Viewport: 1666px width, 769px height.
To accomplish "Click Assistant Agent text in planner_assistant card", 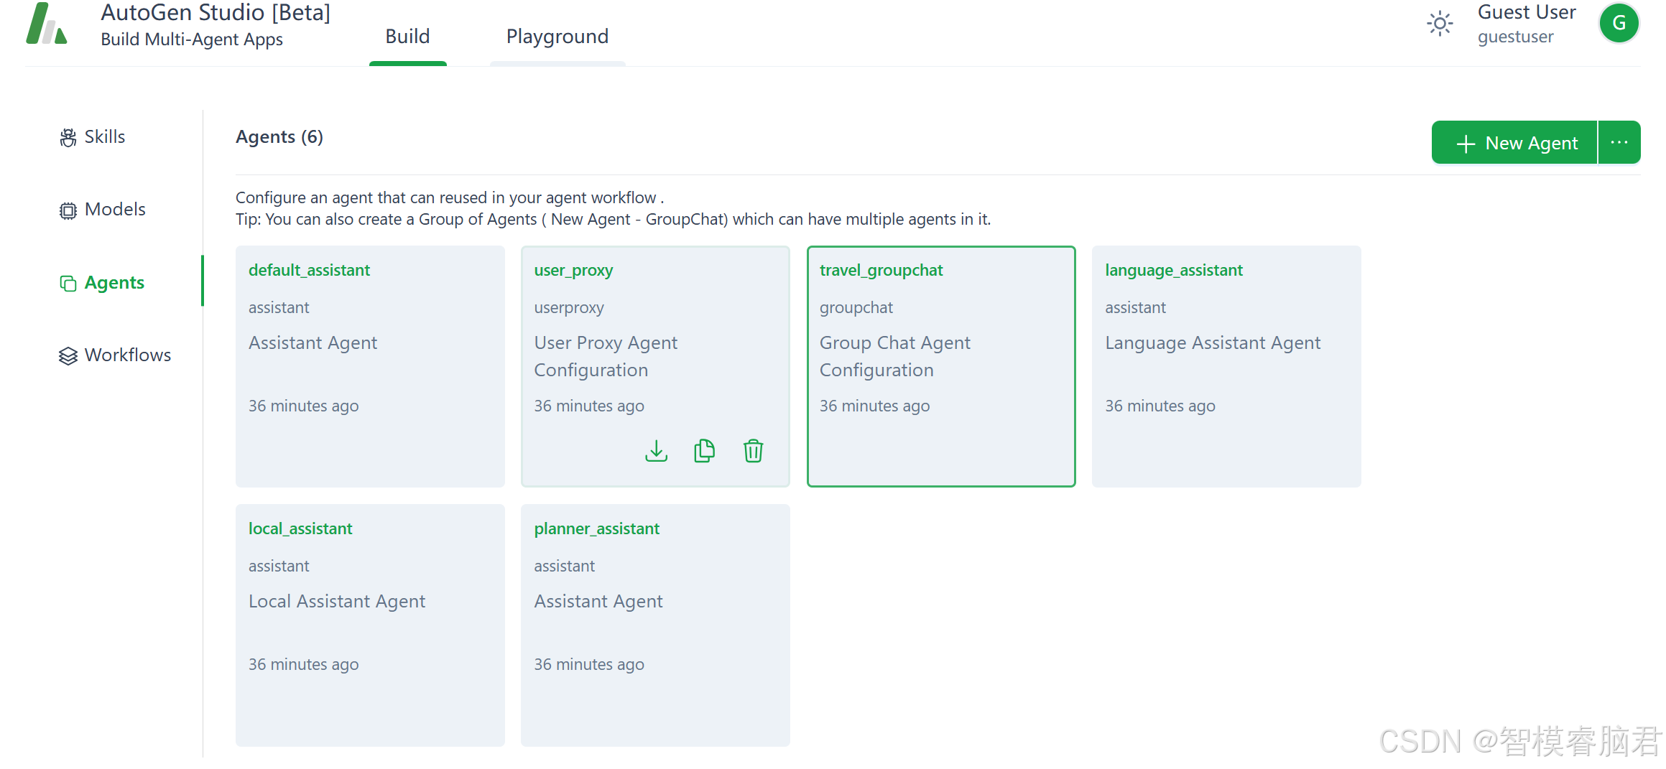I will click(598, 602).
